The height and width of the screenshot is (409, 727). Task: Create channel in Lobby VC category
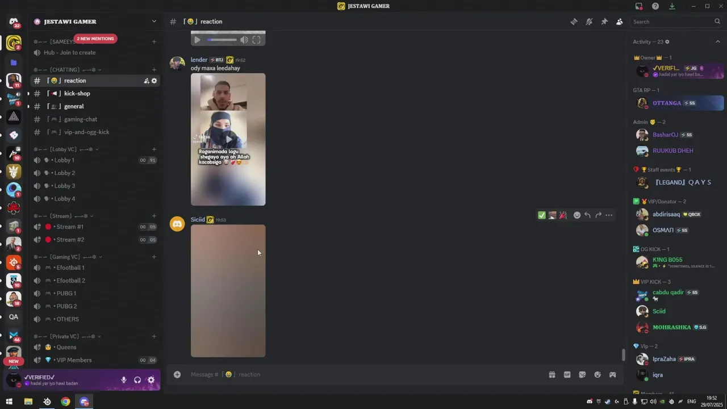(x=154, y=149)
